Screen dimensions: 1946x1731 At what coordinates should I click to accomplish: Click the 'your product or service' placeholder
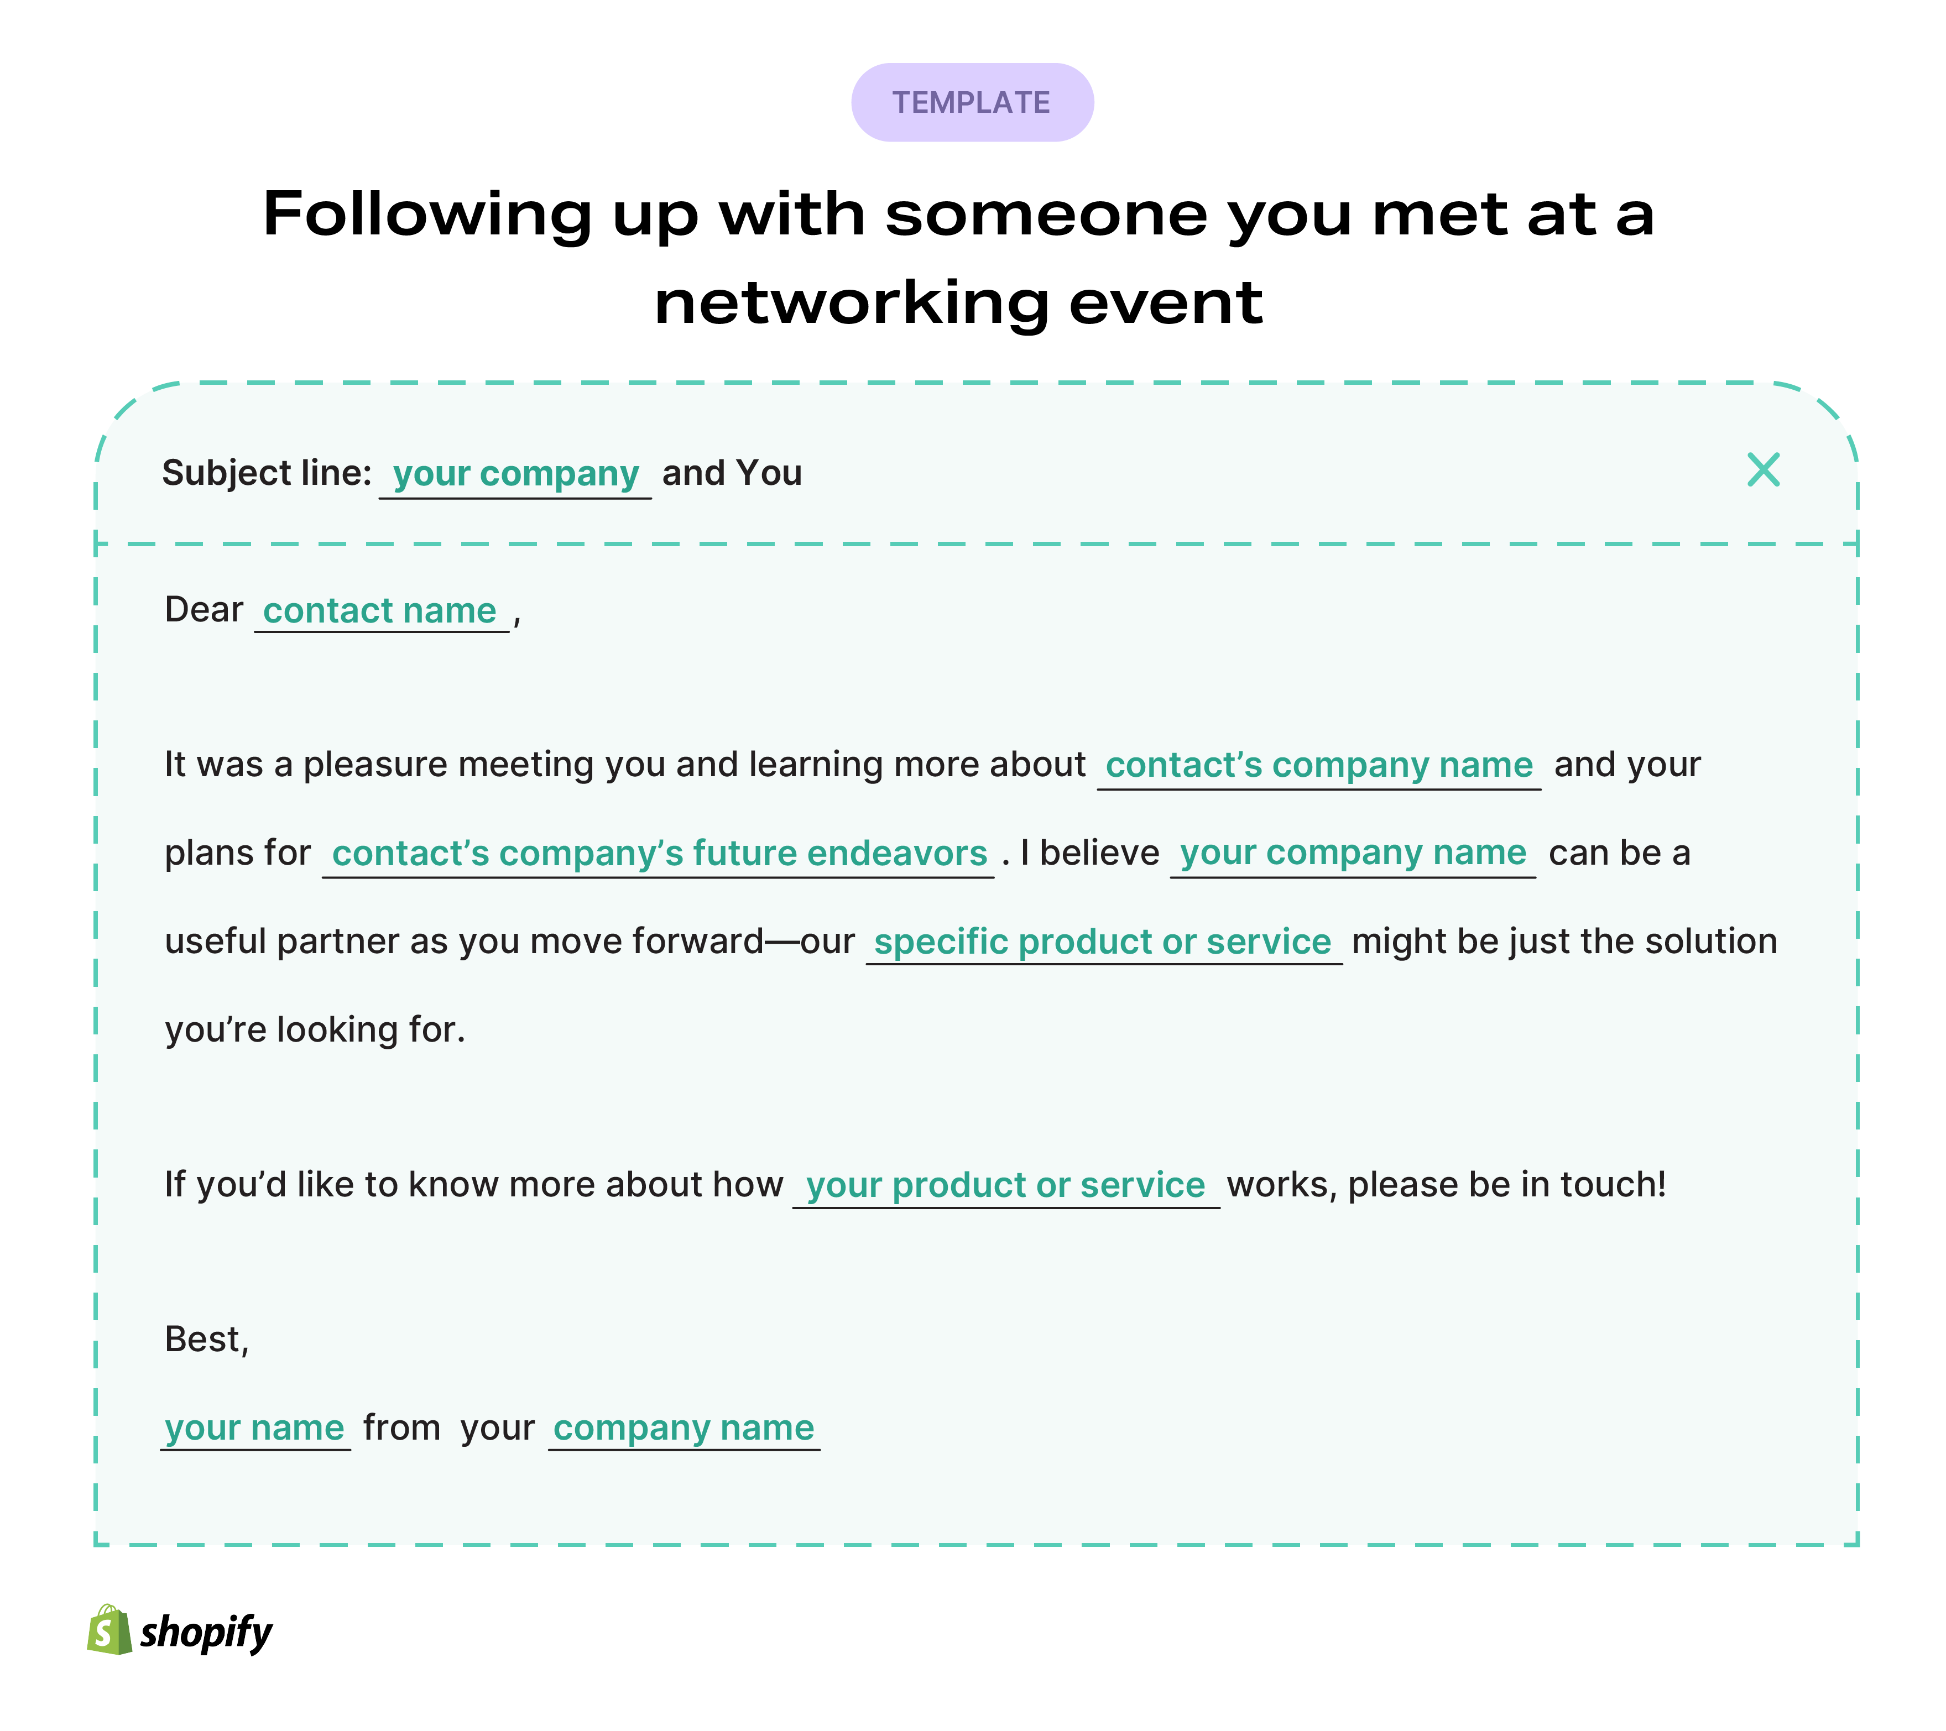pyautogui.click(x=1005, y=1186)
